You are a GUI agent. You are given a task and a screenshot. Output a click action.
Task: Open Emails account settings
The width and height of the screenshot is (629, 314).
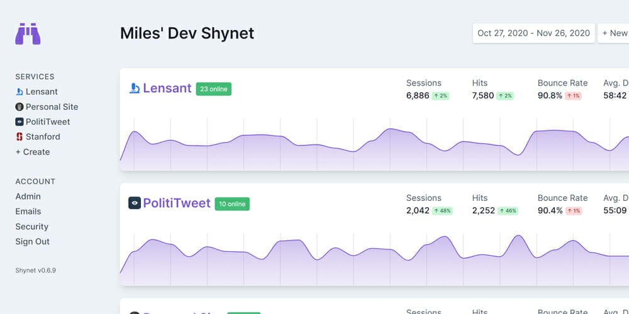(x=28, y=212)
